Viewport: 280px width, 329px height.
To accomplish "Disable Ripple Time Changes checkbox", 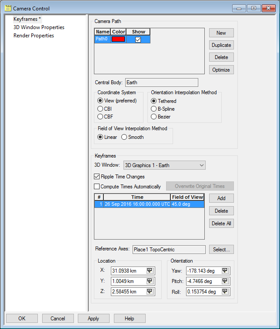I will (97, 177).
